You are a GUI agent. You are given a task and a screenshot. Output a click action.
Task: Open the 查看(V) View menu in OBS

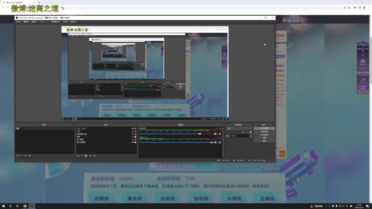coord(34,21)
